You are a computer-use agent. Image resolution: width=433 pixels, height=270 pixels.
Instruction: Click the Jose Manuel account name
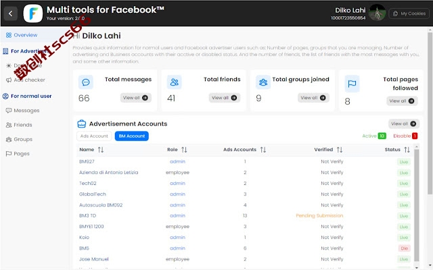pyautogui.click(x=93, y=259)
